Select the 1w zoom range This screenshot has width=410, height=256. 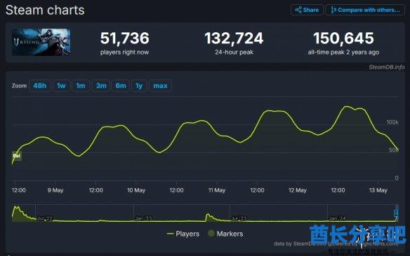point(61,85)
